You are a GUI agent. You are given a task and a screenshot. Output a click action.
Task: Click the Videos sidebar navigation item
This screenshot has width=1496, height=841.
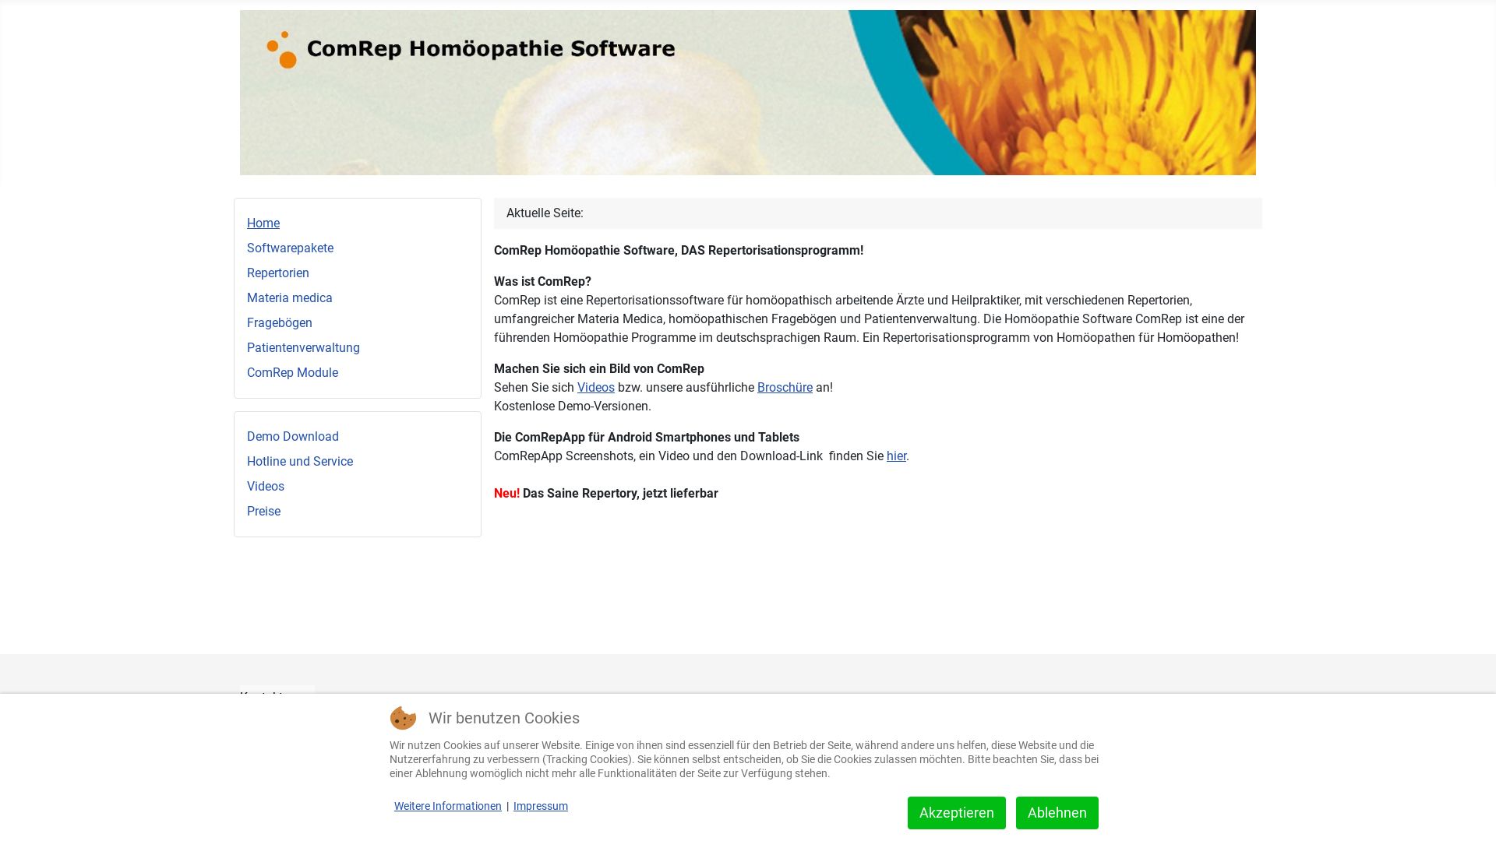pyautogui.click(x=265, y=486)
